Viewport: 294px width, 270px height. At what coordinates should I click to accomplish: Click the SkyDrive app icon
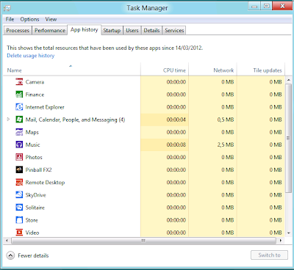[19, 195]
